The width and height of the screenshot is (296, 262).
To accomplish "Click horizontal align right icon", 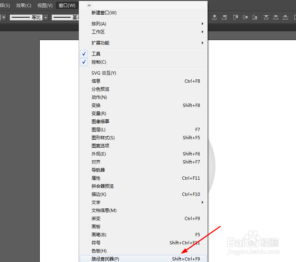I will pos(224,17).
